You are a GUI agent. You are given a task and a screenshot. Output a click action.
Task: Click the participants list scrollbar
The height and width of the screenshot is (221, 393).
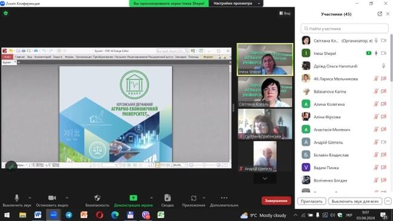click(x=391, y=57)
